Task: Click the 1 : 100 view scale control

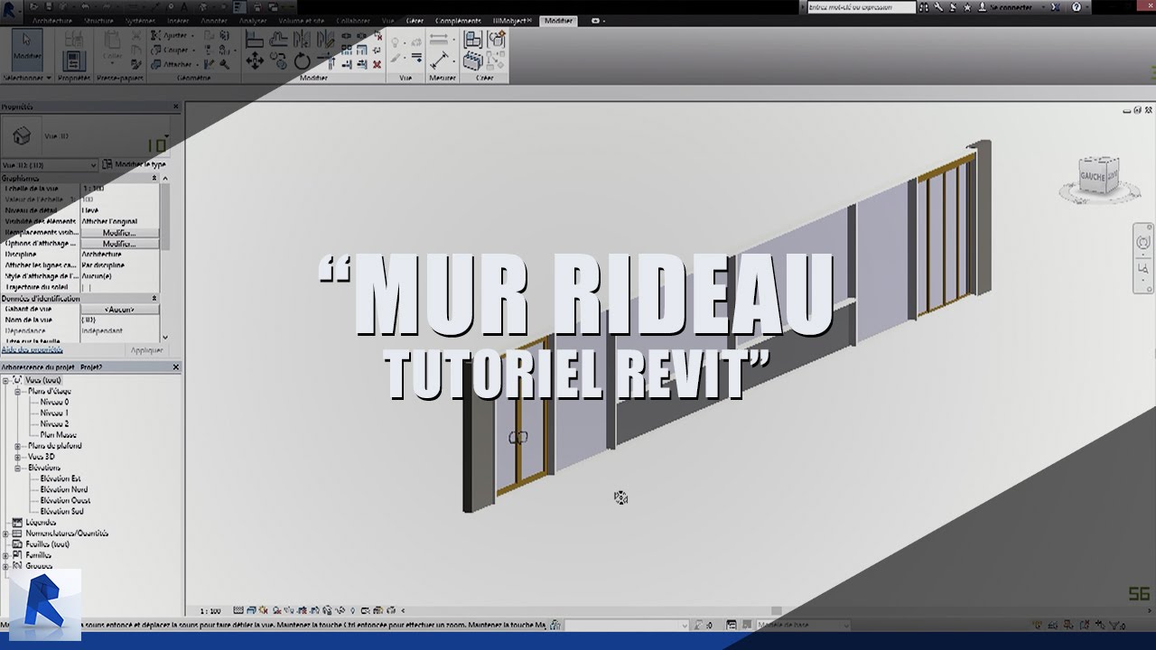Action: (x=210, y=611)
